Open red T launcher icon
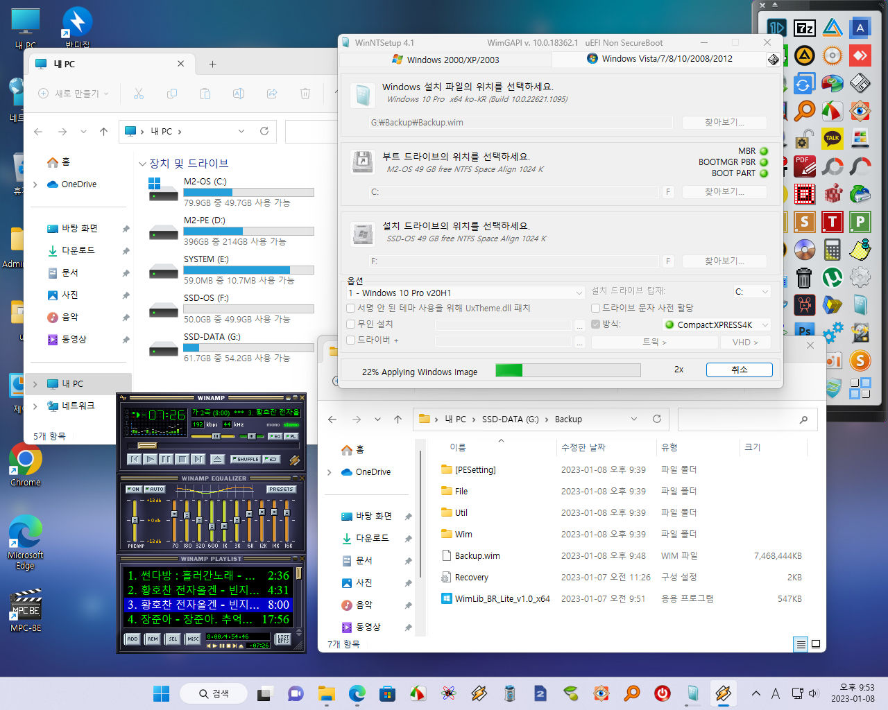The width and height of the screenshot is (888, 710). coord(832,222)
